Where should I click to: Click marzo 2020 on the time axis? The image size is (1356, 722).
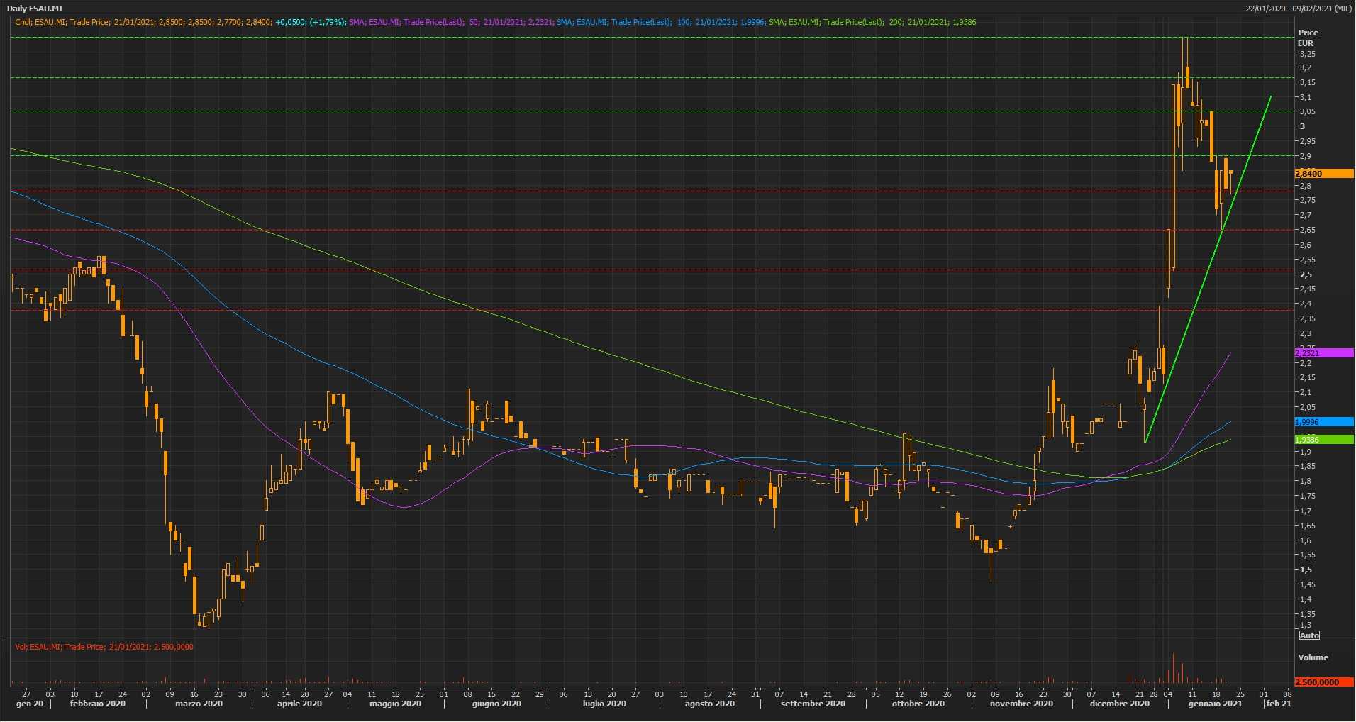(x=199, y=704)
